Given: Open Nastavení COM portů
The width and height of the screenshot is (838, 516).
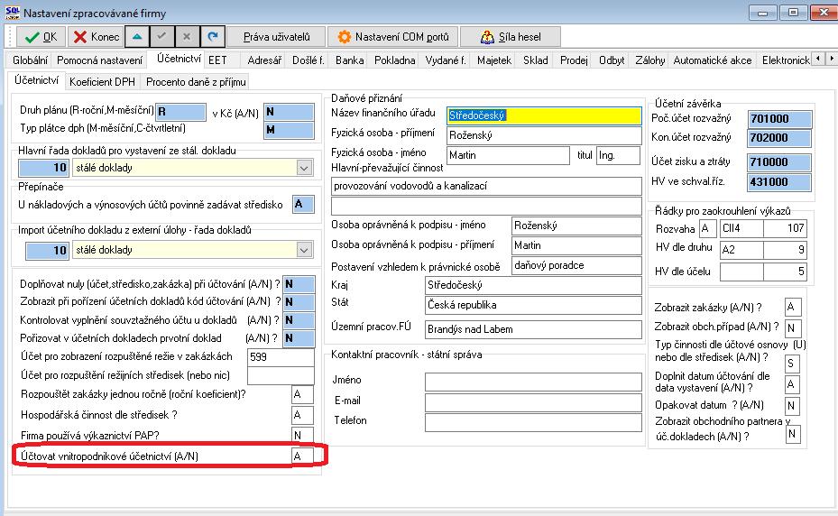Looking at the screenshot, I should click(x=392, y=37).
